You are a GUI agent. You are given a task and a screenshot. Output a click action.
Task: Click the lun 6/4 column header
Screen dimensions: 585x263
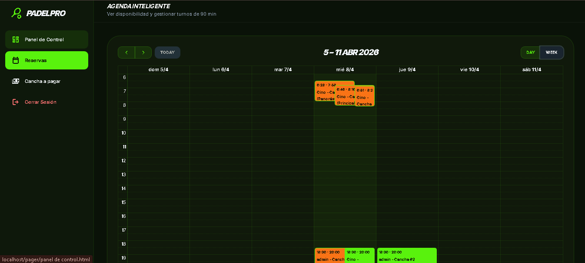tap(221, 70)
